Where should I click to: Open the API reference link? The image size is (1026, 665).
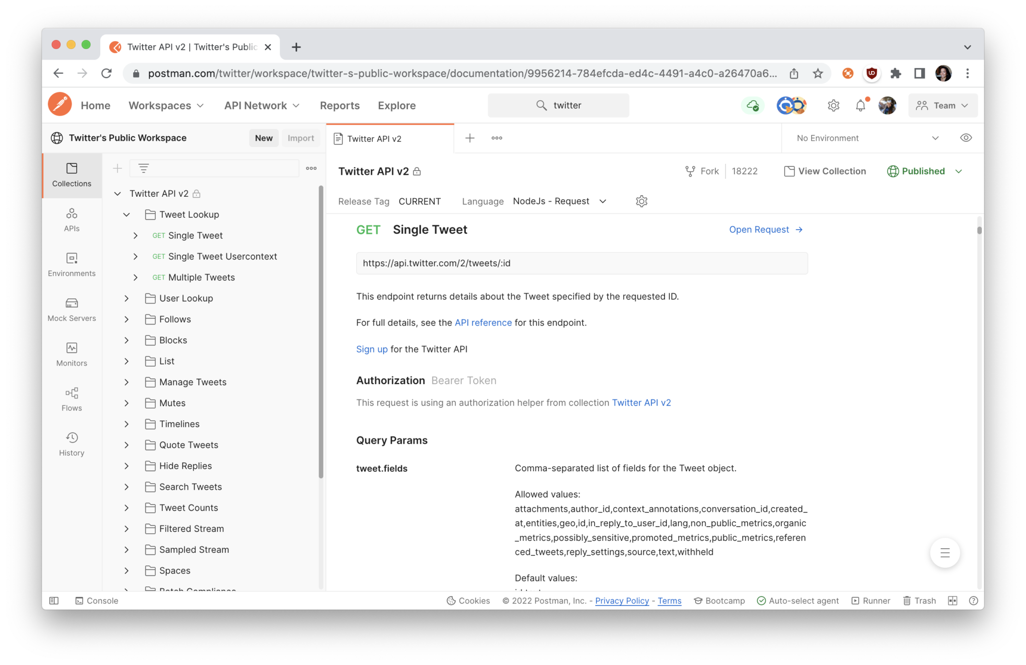tap(482, 323)
